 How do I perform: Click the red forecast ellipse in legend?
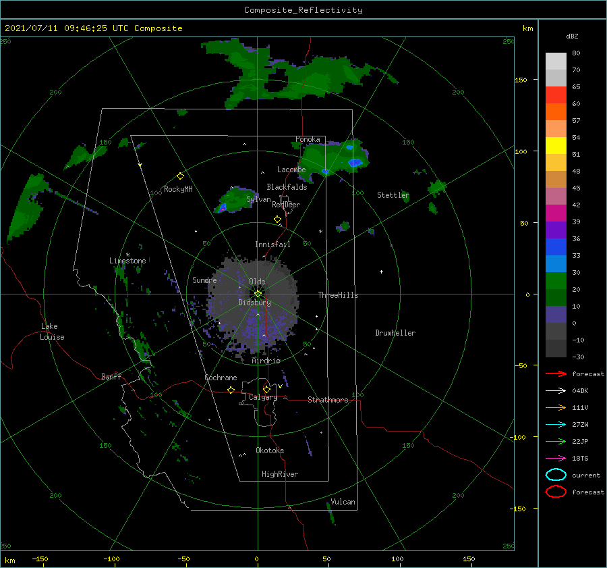pyautogui.click(x=556, y=492)
